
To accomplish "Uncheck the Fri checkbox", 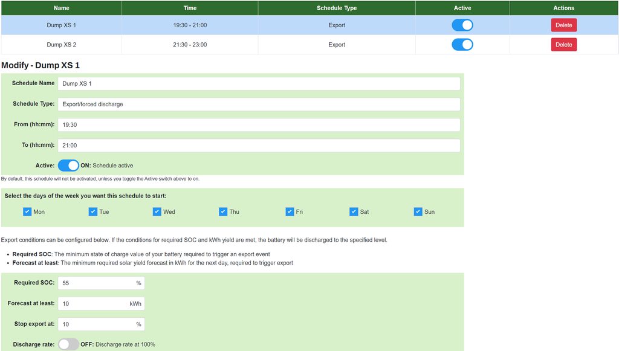I will click(290, 212).
